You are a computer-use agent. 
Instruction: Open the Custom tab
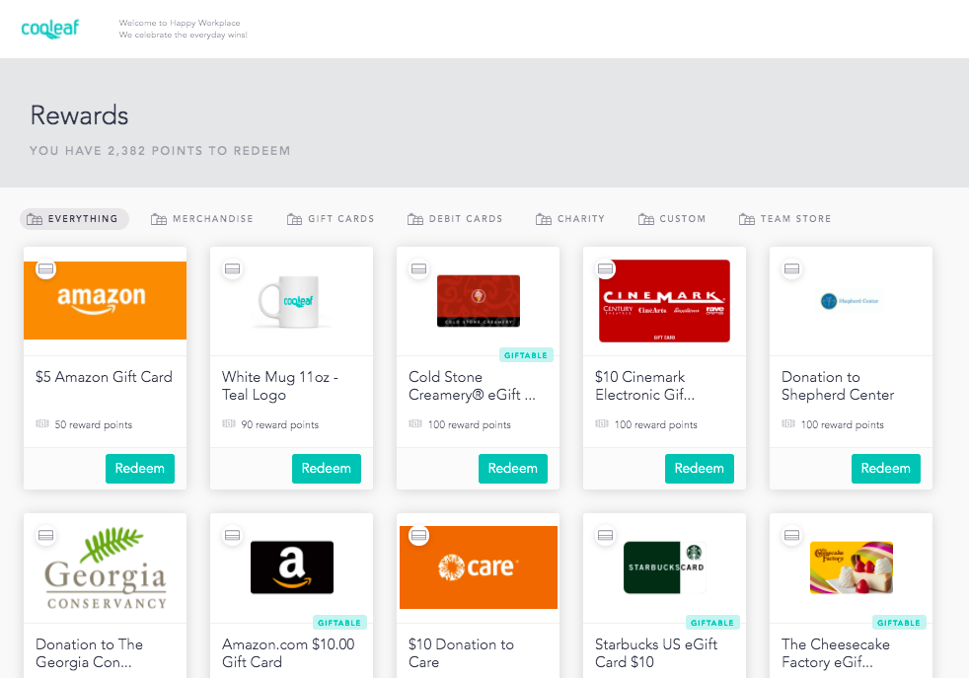[672, 219]
